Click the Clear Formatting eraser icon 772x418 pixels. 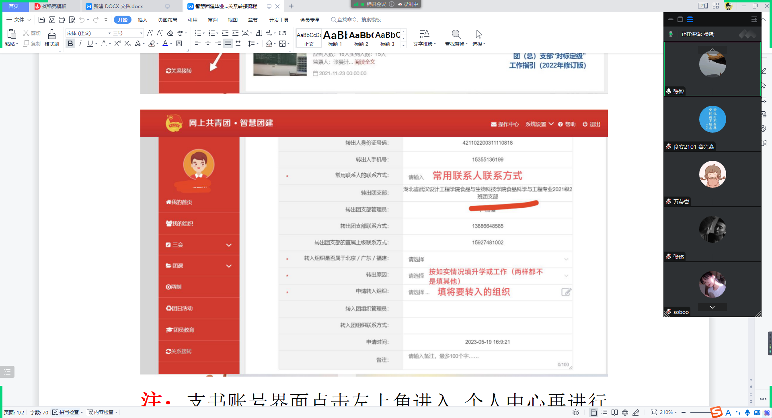170,33
